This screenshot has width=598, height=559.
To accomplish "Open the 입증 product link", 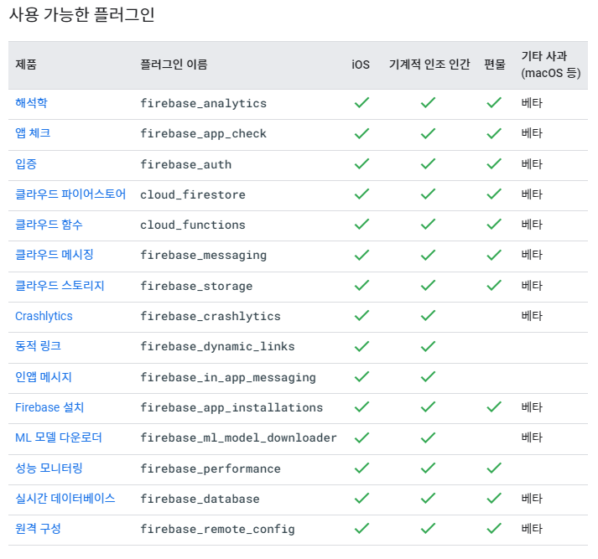I will click(26, 164).
